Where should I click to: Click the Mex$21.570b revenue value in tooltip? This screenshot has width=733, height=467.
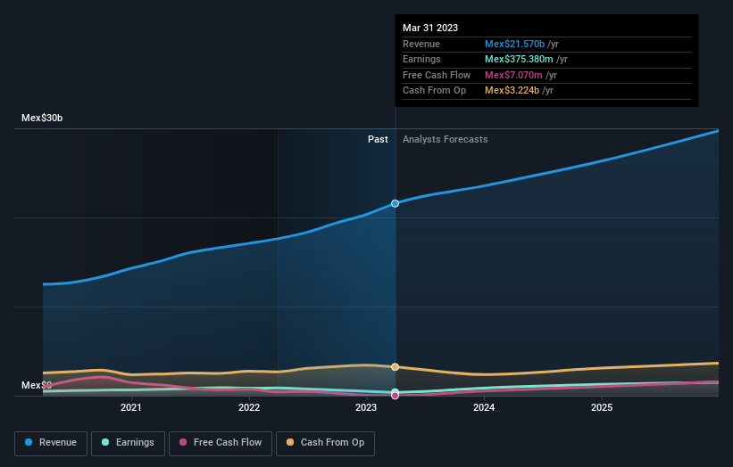(514, 44)
